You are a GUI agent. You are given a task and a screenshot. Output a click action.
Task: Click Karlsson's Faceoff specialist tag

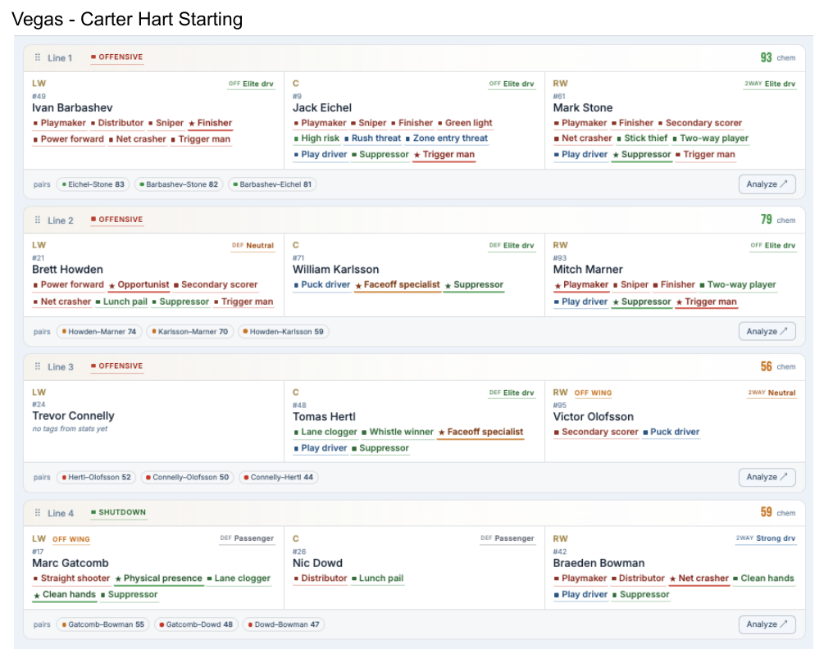tap(398, 285)
